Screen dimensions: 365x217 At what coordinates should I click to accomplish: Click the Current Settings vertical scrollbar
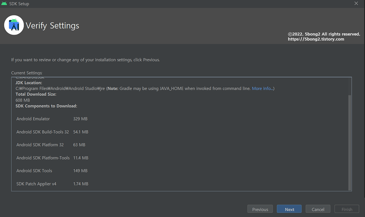(x=350, y=143)
